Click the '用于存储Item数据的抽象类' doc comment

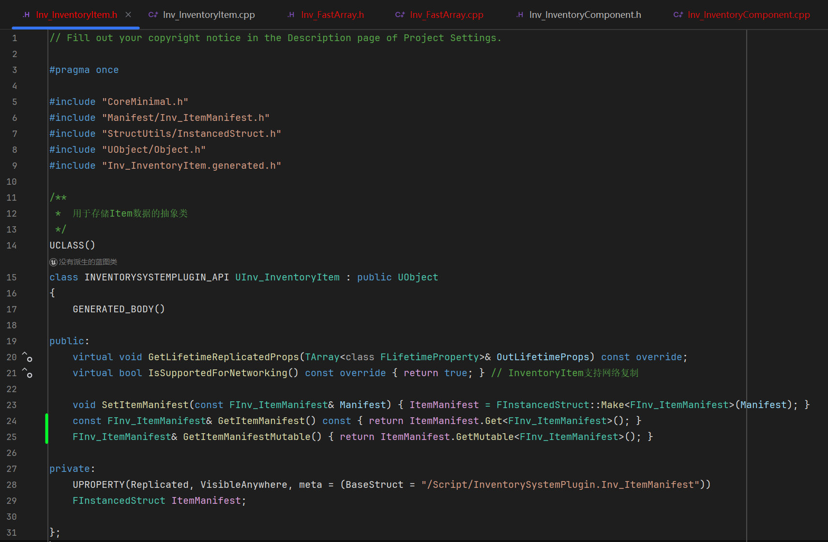[x=130, y=214]
